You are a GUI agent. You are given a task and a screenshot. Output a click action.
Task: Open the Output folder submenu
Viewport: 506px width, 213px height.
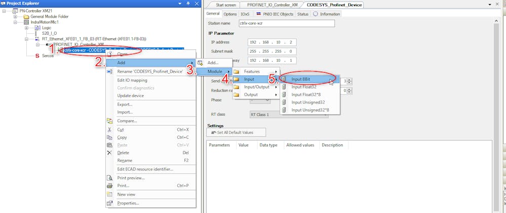click(256, 94)
